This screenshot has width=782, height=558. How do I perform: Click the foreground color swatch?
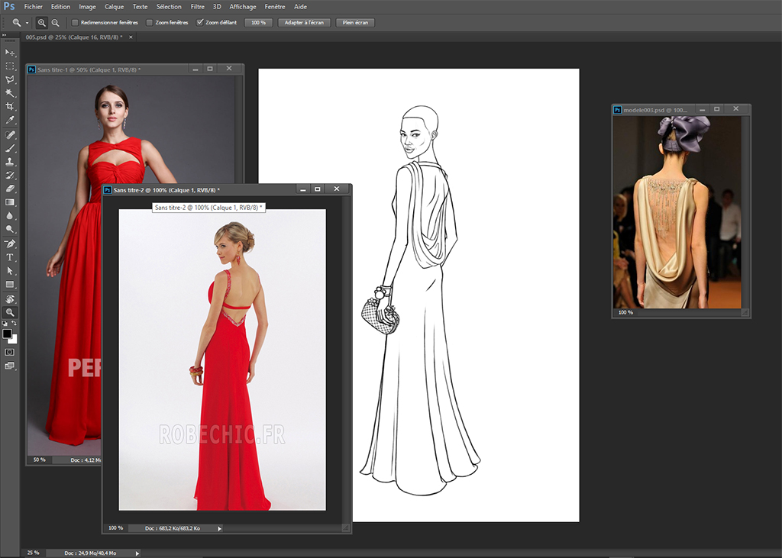coord(7,334)
